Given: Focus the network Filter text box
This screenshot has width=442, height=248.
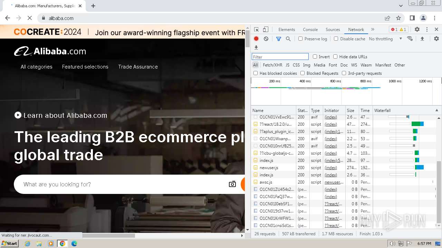Looking at the screenshot, I should (280, 57).
